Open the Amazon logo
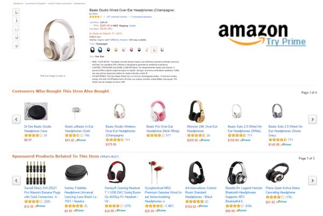 pyautogui.click(x=253, y=33)
